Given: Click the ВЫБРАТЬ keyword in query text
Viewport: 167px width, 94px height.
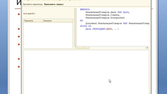Looking at the screenshot, I should coord(85,9).
